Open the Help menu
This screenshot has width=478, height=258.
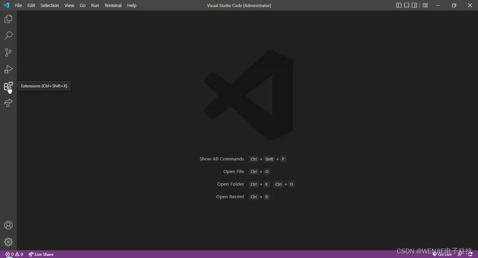click(132, 5)
